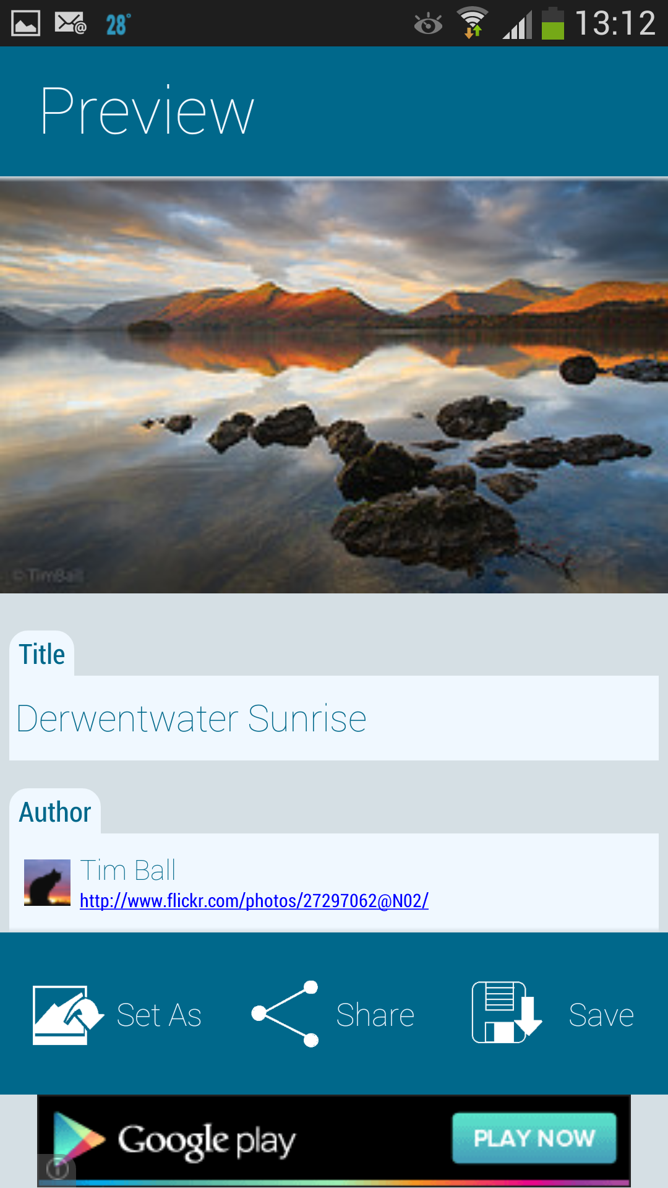668x1188 pixels.
Task: Tap the Set As wallpaper icon
Action: point(68,1015)
